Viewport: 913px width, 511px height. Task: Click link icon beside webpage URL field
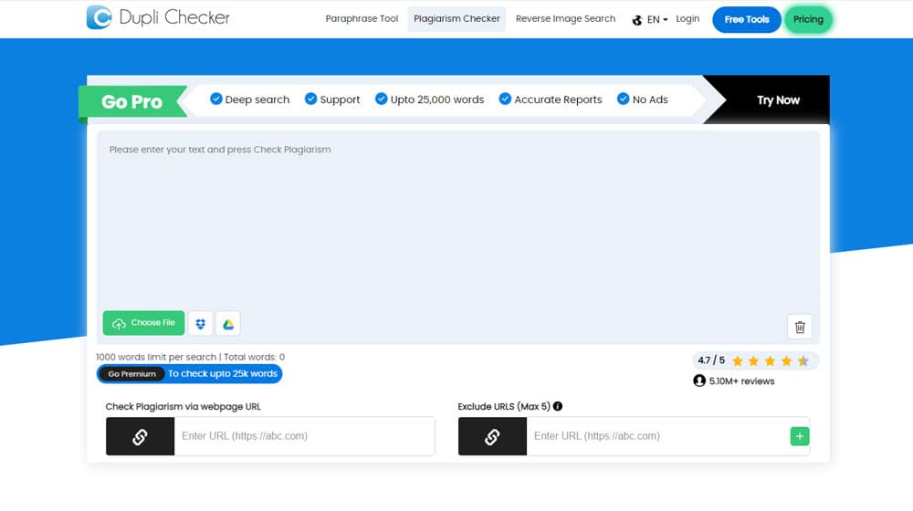pyautogui.click(x=141, y=436)
